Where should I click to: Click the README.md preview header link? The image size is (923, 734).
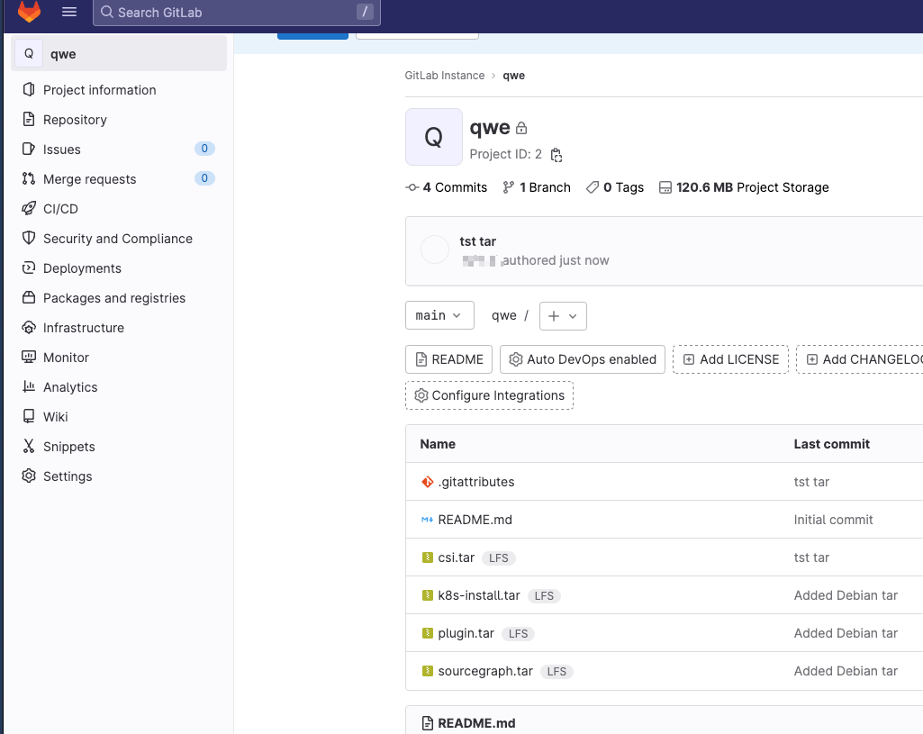[476, 723]
